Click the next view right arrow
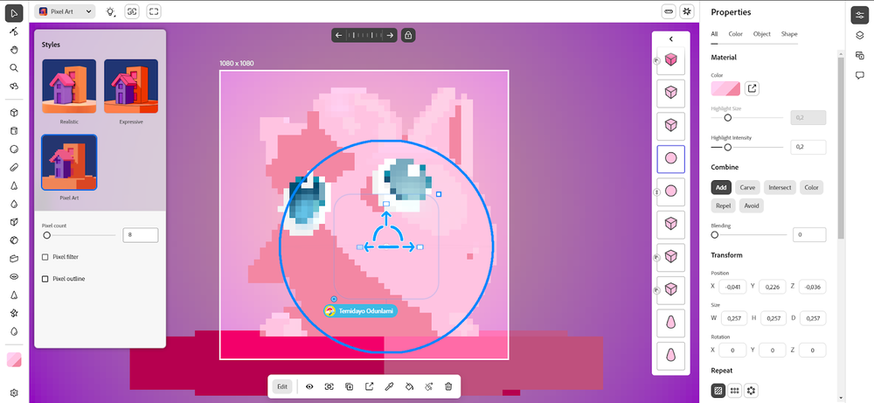Viewport: 874px width, 403px height. (x=390, y=35)
